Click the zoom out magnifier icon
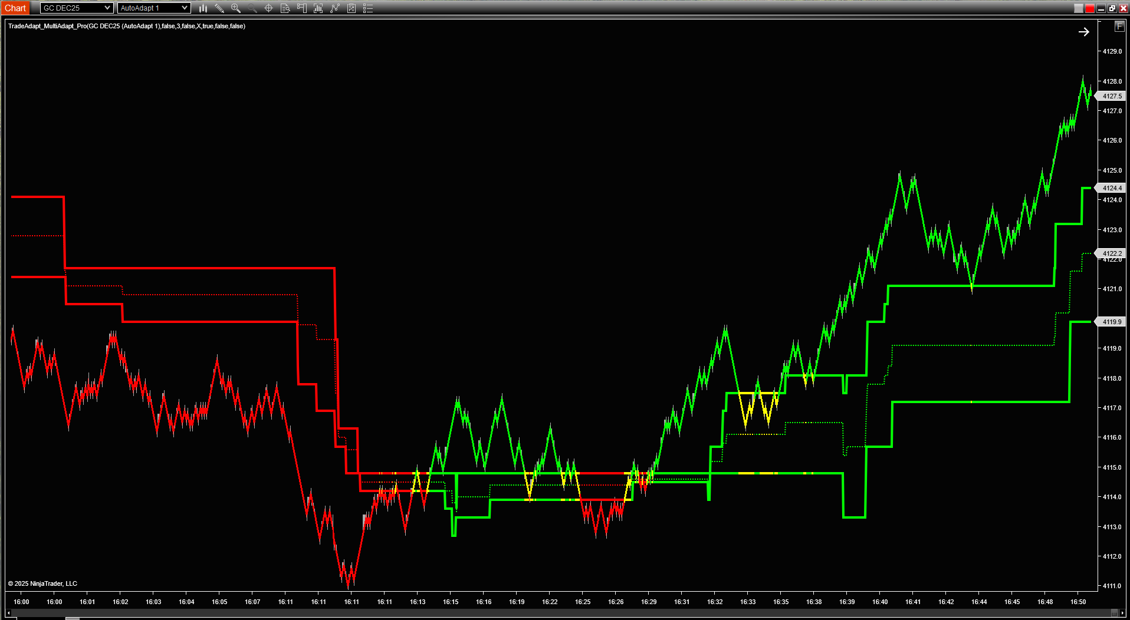 click(252, 8)
